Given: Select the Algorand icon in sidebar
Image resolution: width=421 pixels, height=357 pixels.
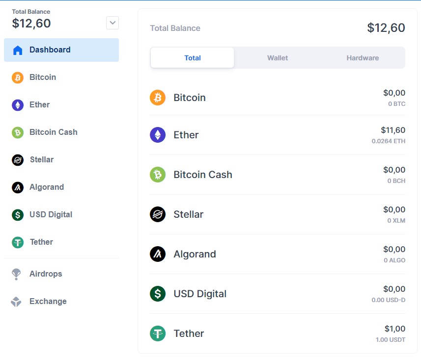Looking at the screenshot, I should [18, 187].
